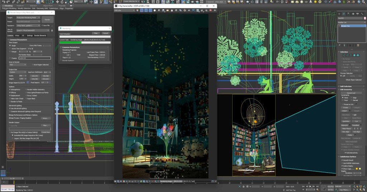The image size is (367, 192).
Task: Open the Target rendering mode dropdown
Action: [x=28, y=18]
